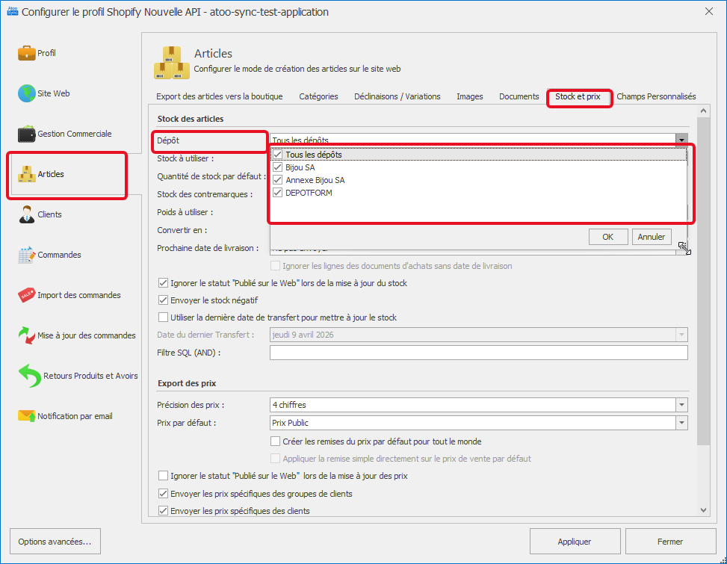
Task: Click the Dépôt field label
Action: (168, 140)
